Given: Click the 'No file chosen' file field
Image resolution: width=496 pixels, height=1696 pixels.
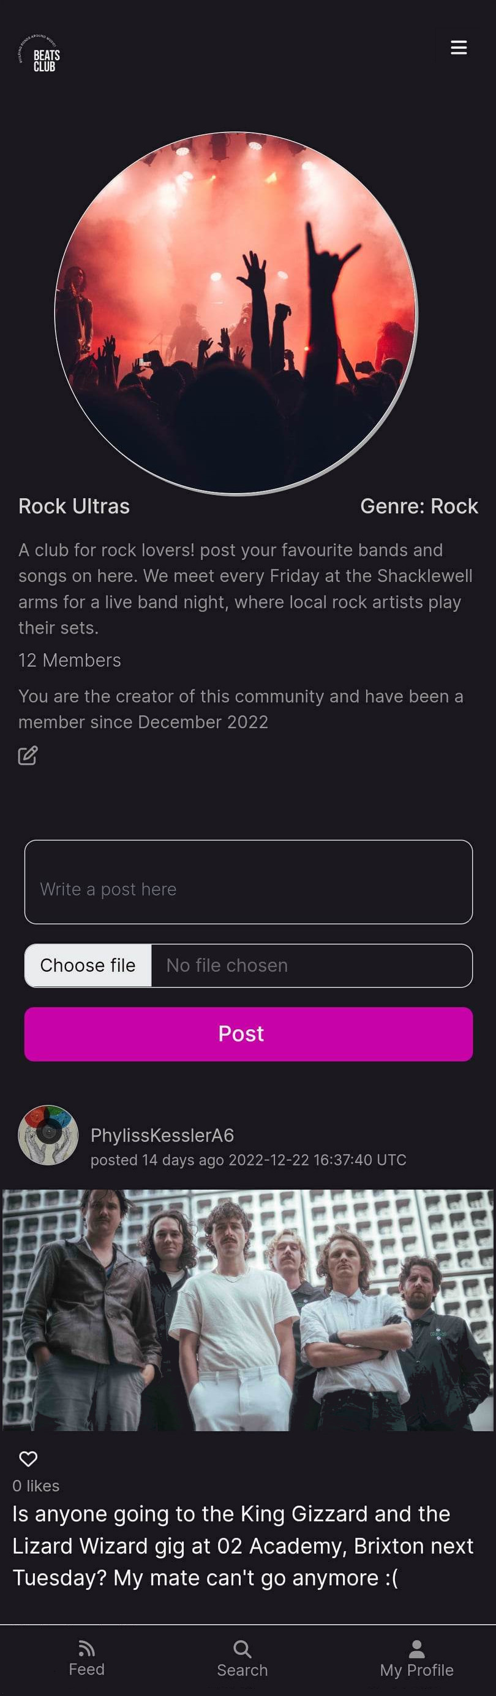Looking at the screenshot, I should pos(312,965).
